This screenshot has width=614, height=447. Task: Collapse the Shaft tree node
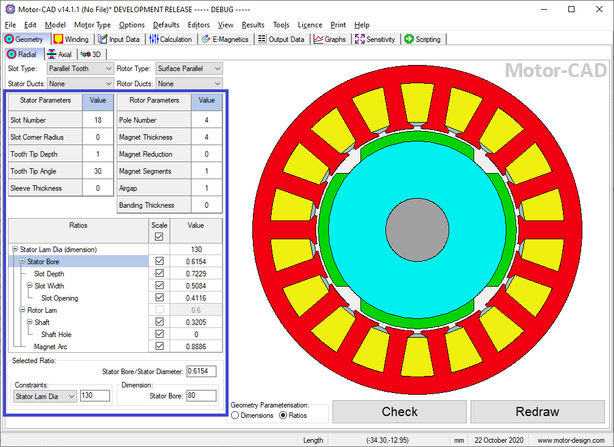(x=29, y=322)
